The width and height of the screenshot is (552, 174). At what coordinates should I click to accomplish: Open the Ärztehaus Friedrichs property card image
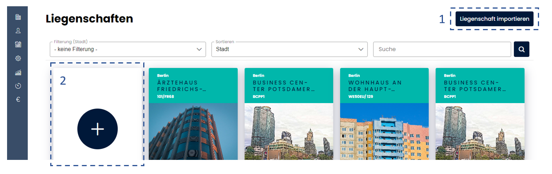coord(193,131)
